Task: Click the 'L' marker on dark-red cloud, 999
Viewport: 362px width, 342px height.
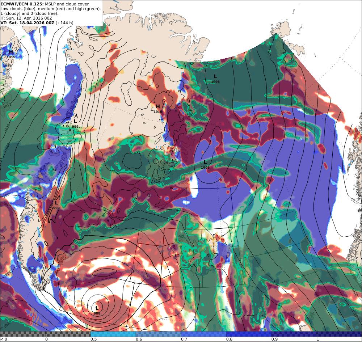Action: pos(56,203)
